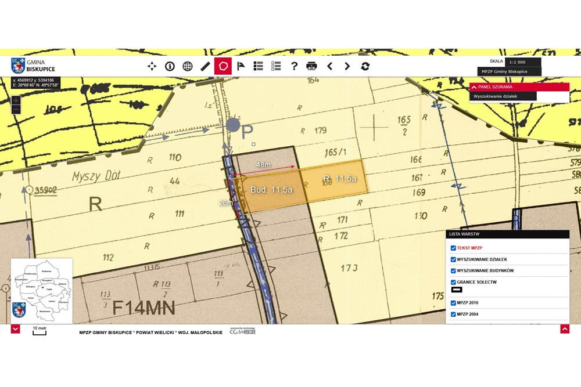
Task: Open the Wyszukiwanie działek search tab
Action: [491, 96]
